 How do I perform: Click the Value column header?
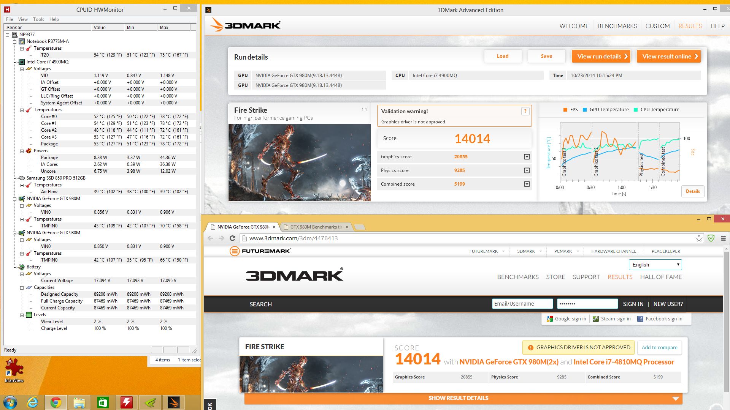107,27
